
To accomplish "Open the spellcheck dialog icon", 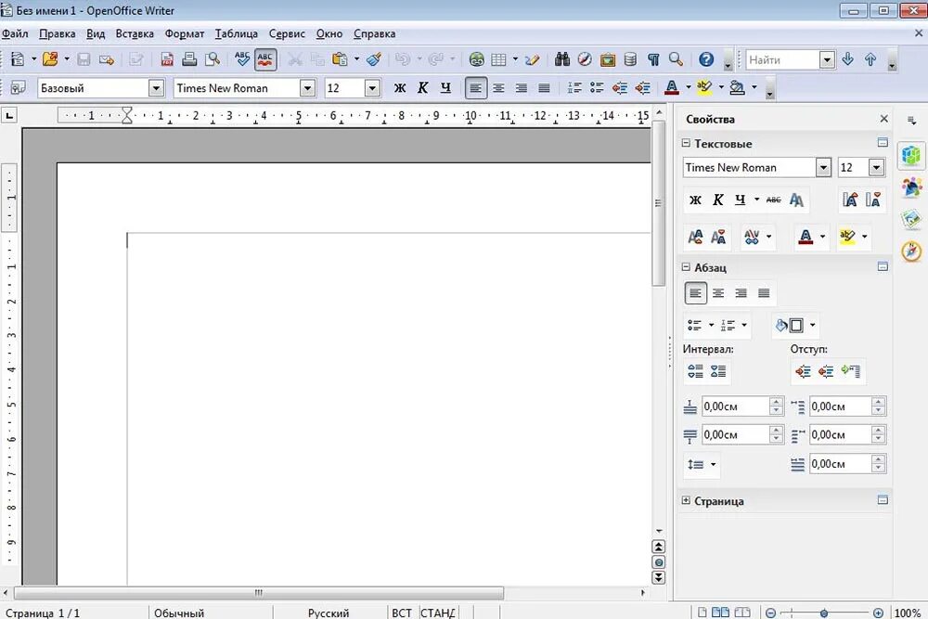I will [242, 58].
